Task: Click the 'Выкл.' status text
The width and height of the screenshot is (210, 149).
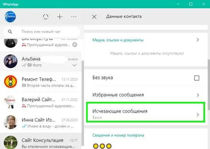Action: 98,117
